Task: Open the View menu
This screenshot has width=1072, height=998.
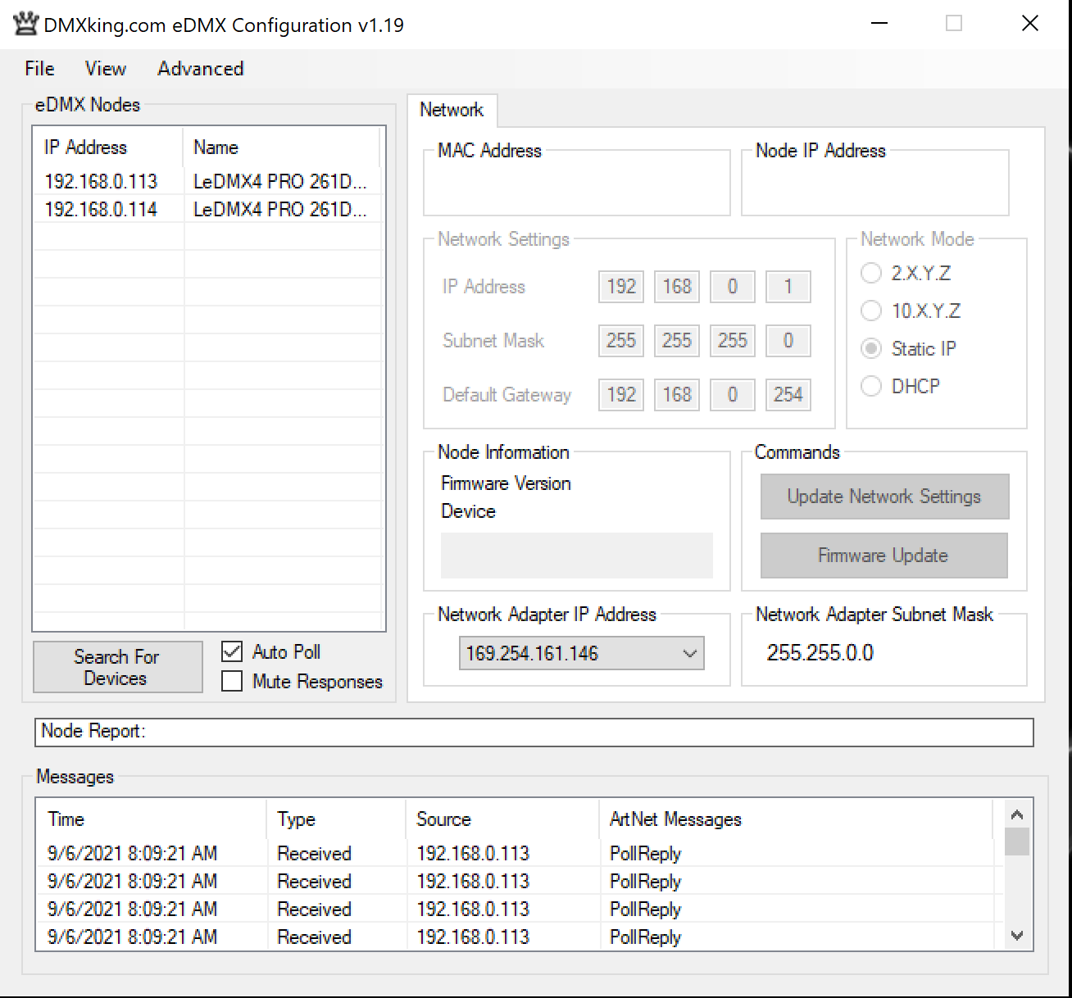Action: 105,69
